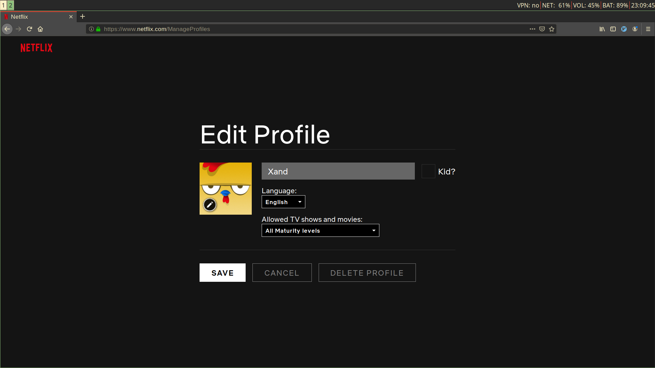Delete Profile button click
Viewport: 655px width, 368px height.
point(367,273)
